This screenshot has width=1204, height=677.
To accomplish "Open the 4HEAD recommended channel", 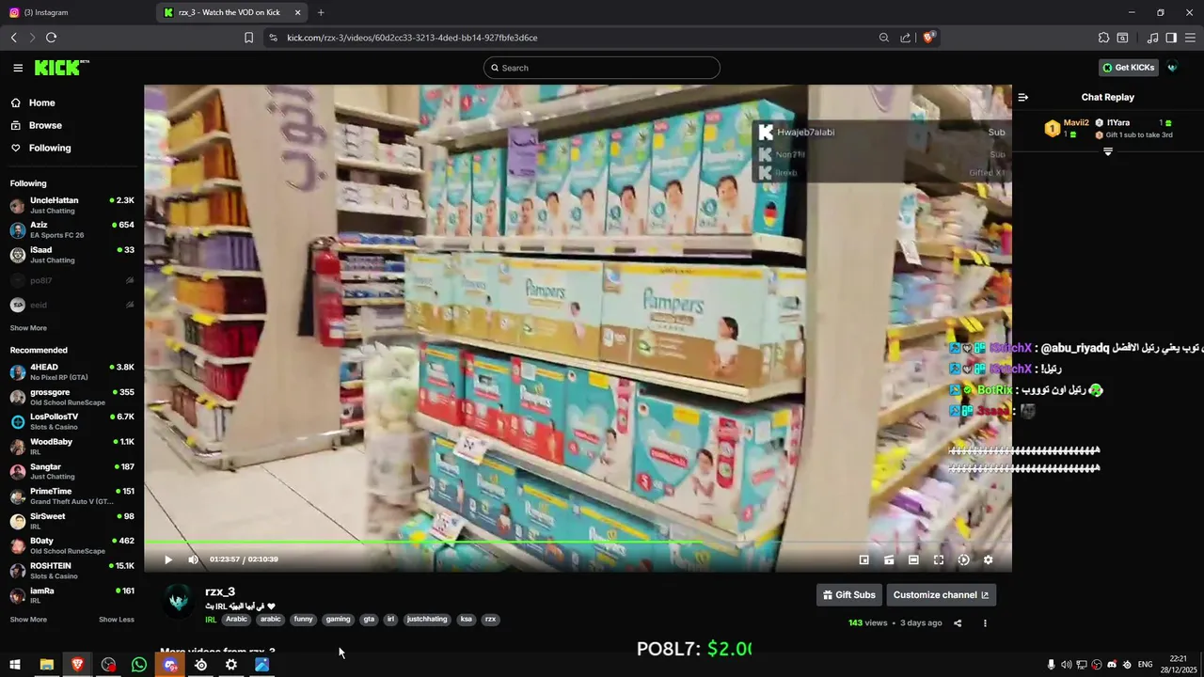I will [71, 371].
